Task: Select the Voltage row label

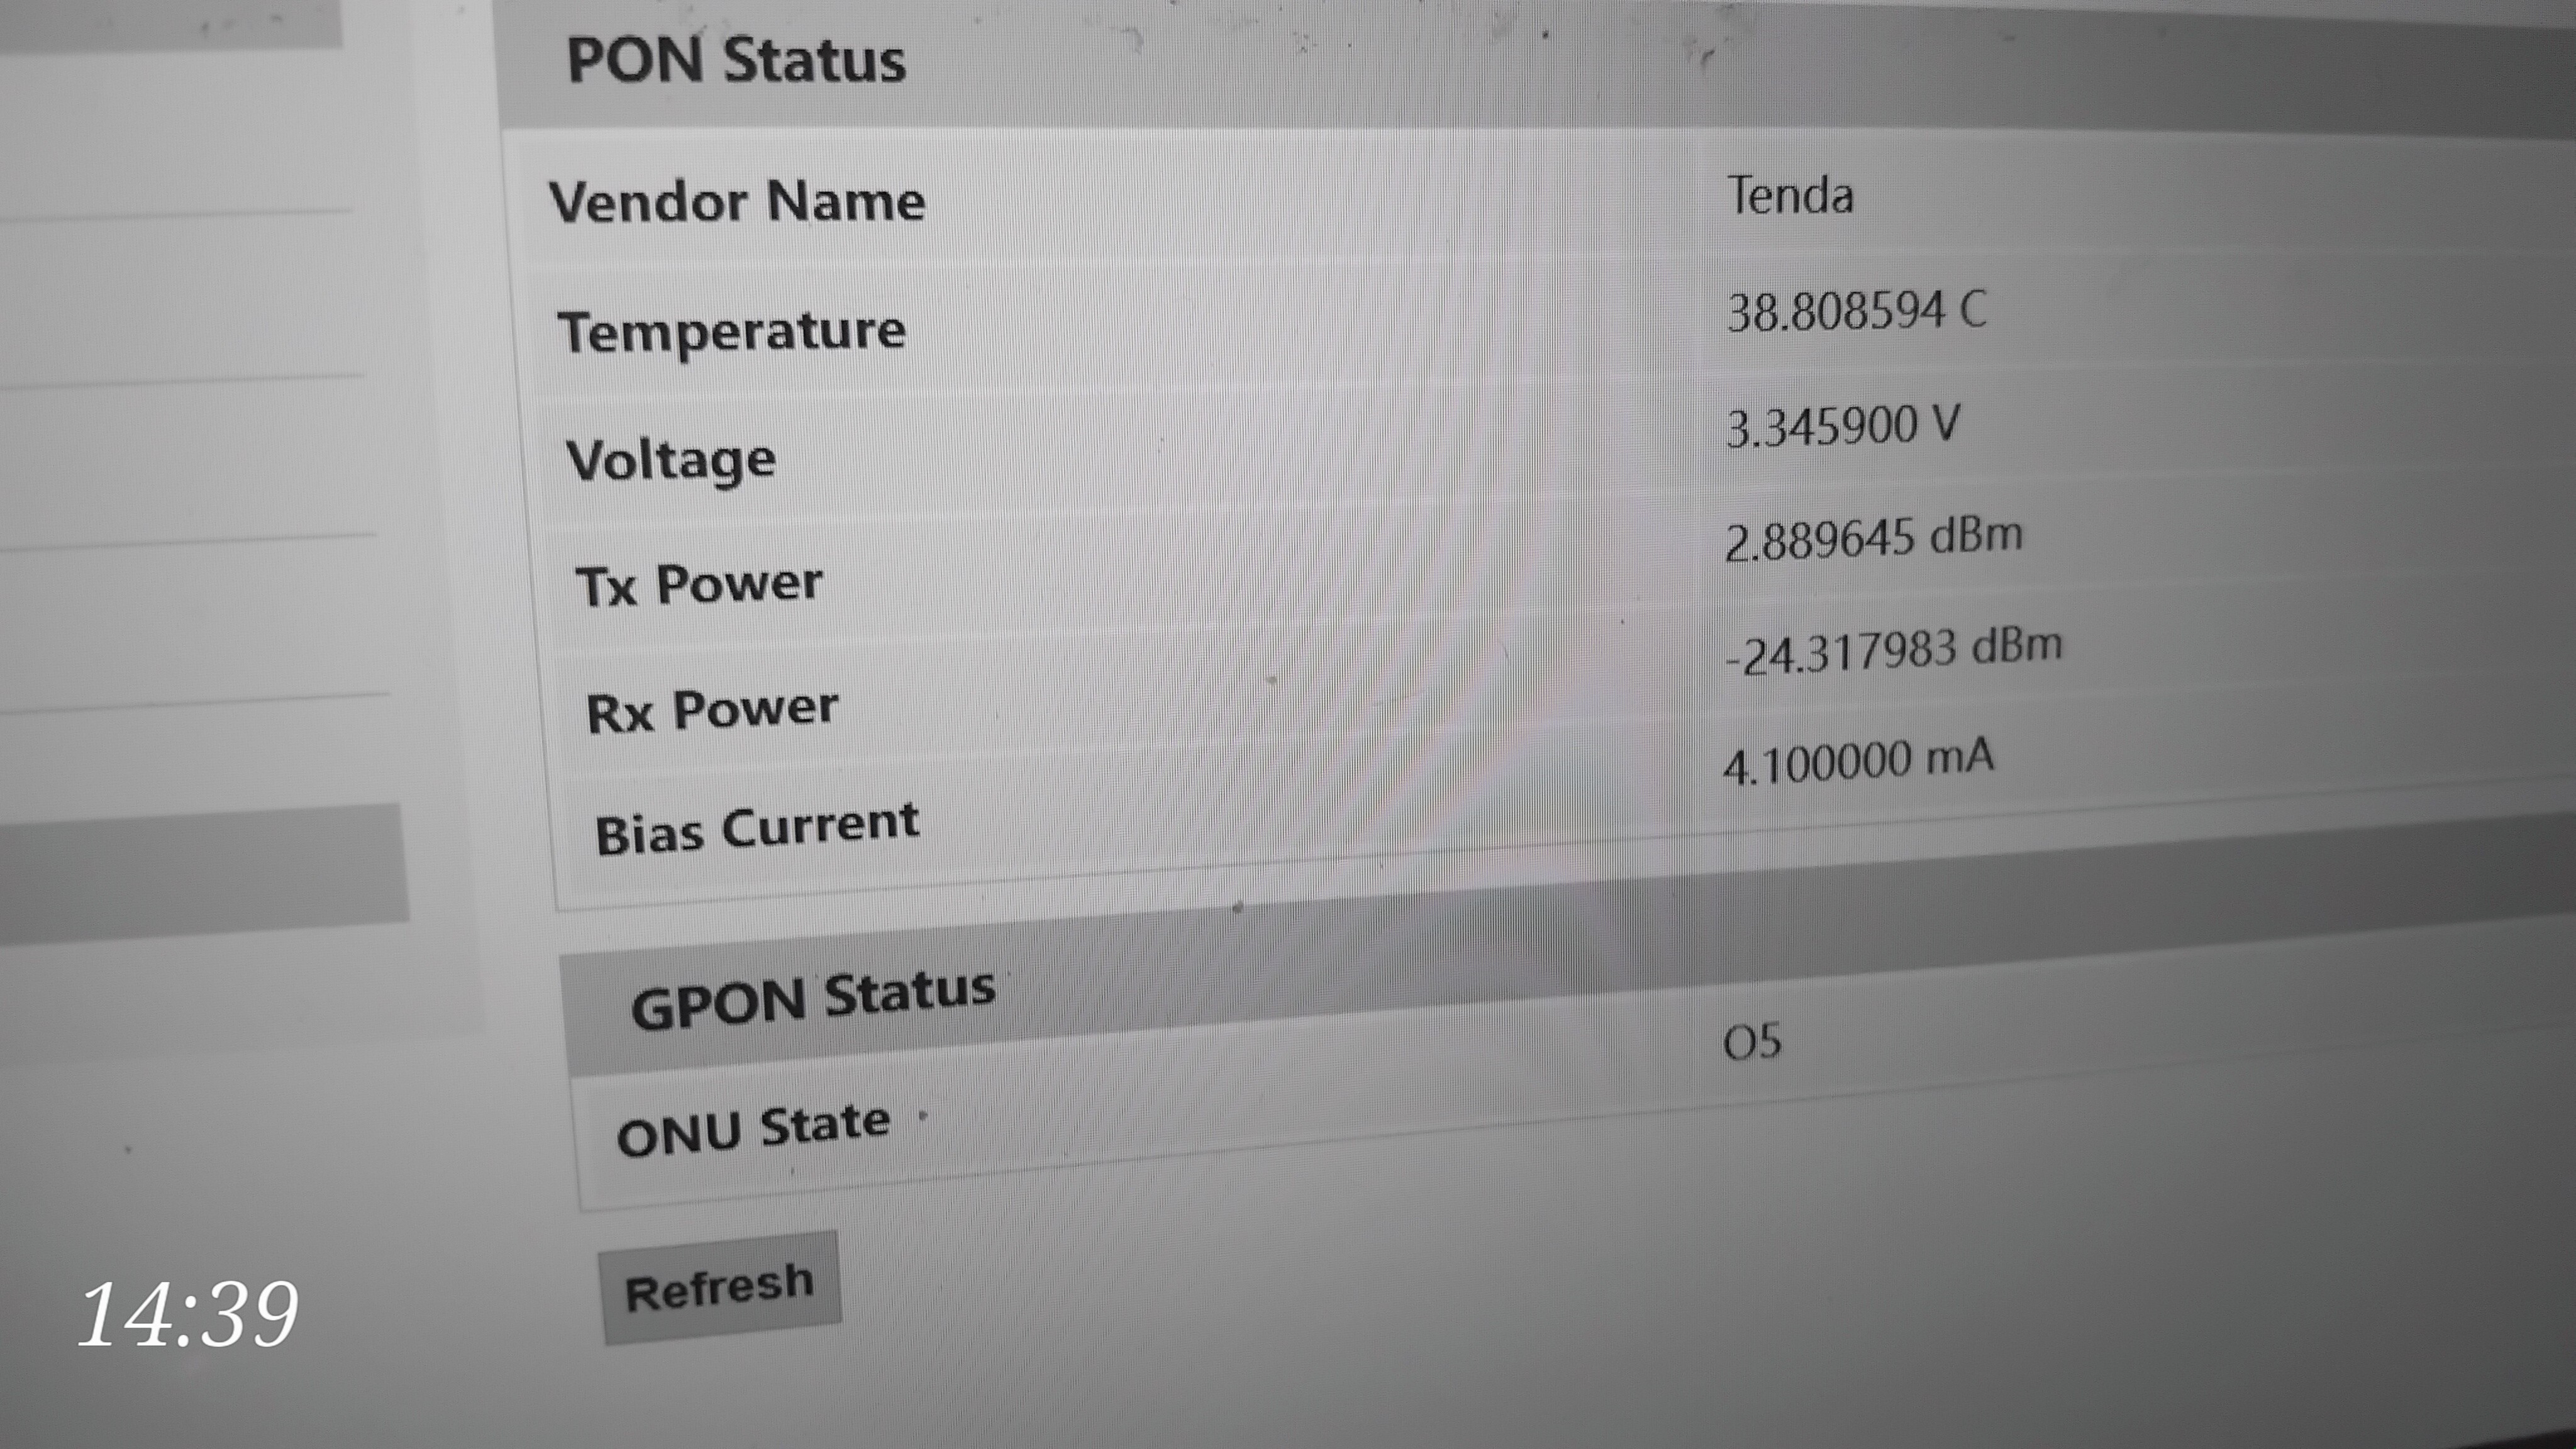Action: 671,460
